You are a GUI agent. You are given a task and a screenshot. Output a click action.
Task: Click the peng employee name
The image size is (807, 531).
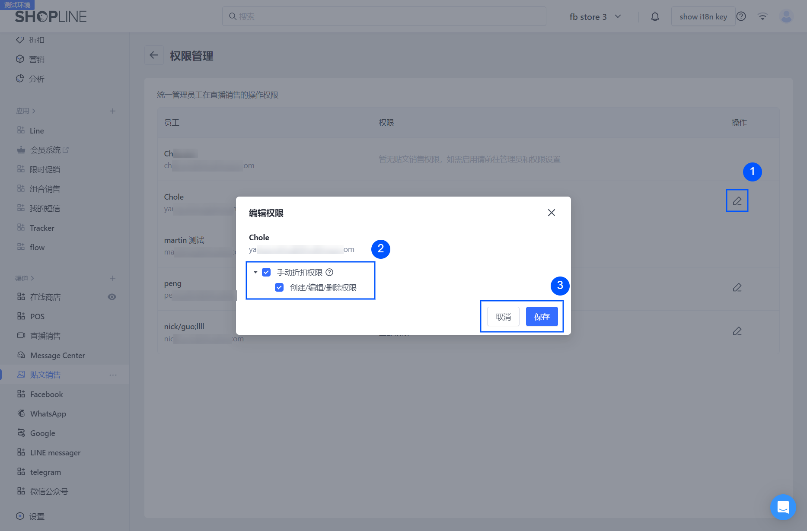[172, 283]
